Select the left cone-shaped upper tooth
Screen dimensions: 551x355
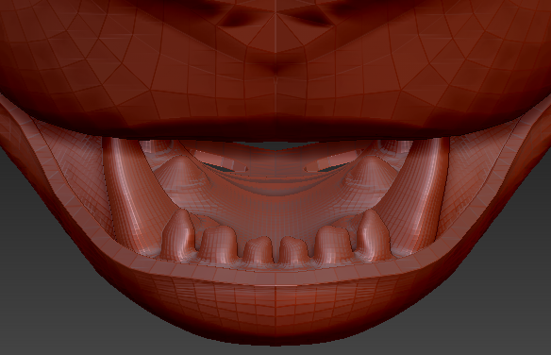pos(180,171)
